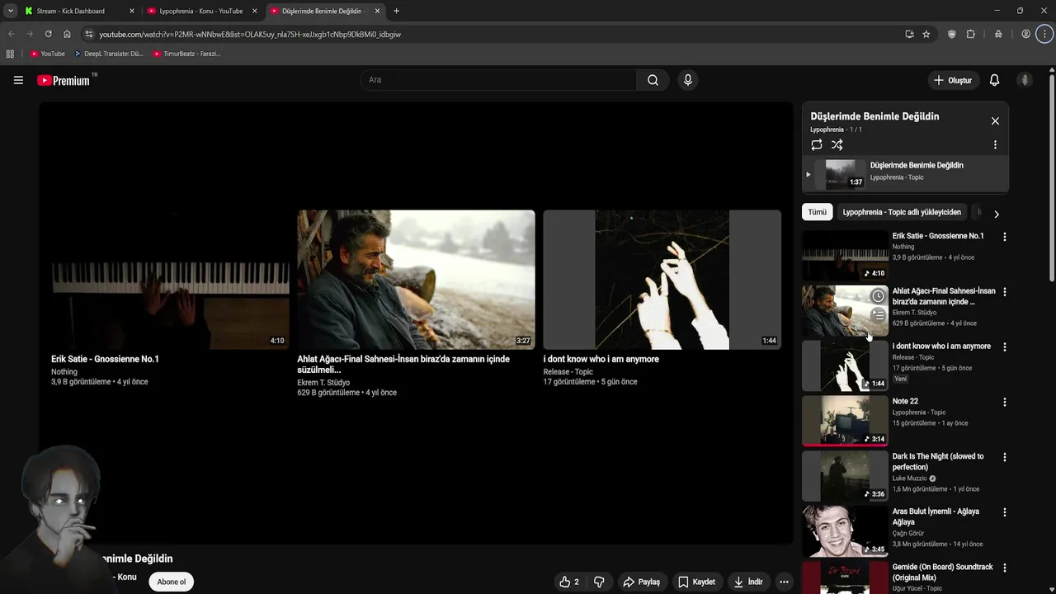The height and width of the screenshot is (594, 1056).
Task: Add Ahlat Ağacı video to queue
Action: coord(878,315)
